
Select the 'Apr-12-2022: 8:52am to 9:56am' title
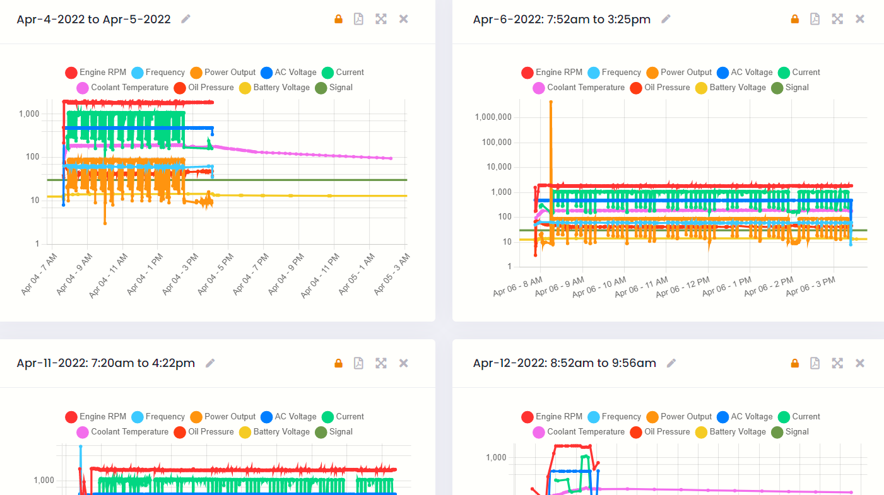(565, 363)
